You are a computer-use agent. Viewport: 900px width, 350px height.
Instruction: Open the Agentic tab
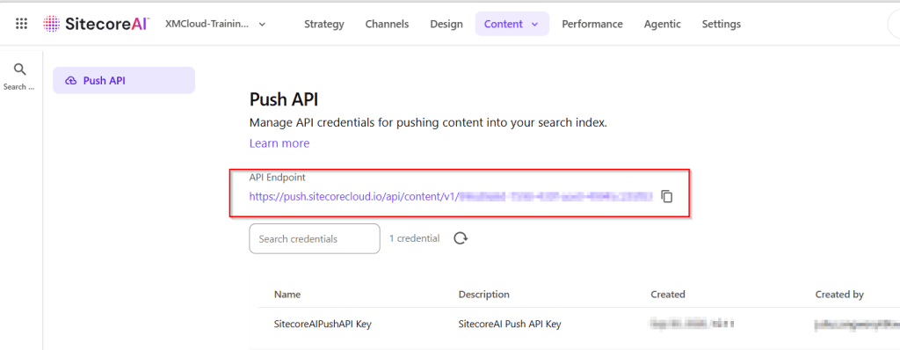(663, 24)
